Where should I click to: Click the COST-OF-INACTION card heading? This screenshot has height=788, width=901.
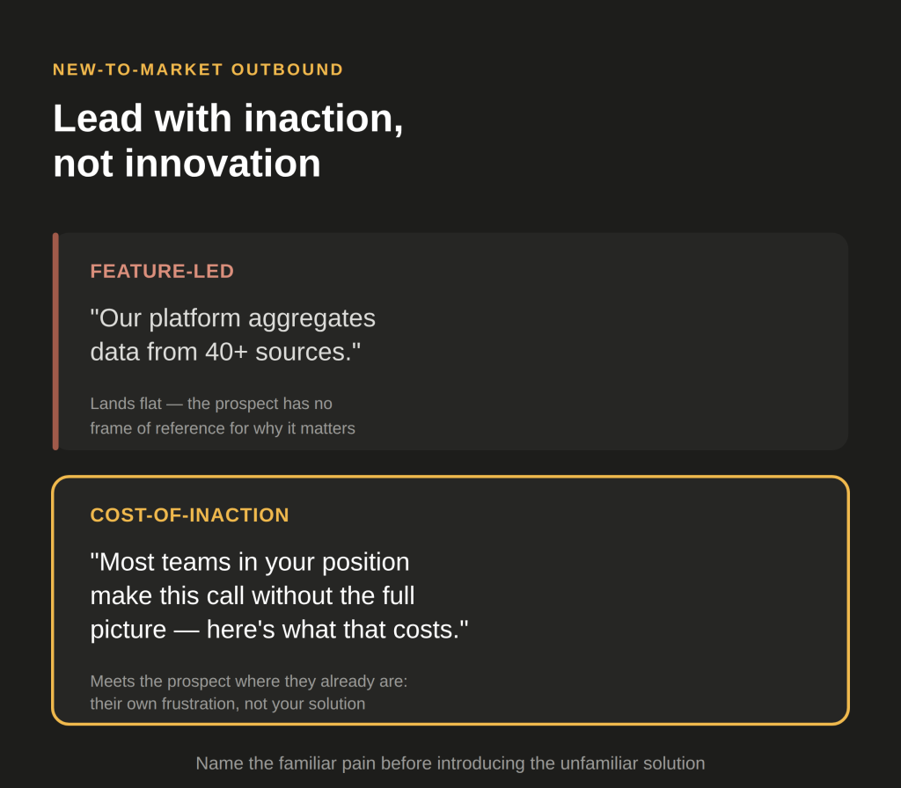pos(190,514)
